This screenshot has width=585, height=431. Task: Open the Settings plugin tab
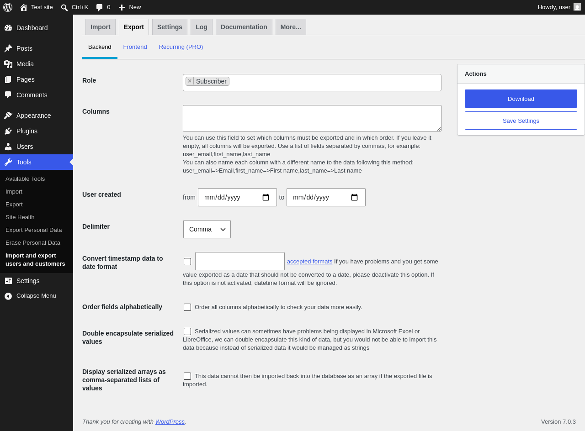coord(170,27)
